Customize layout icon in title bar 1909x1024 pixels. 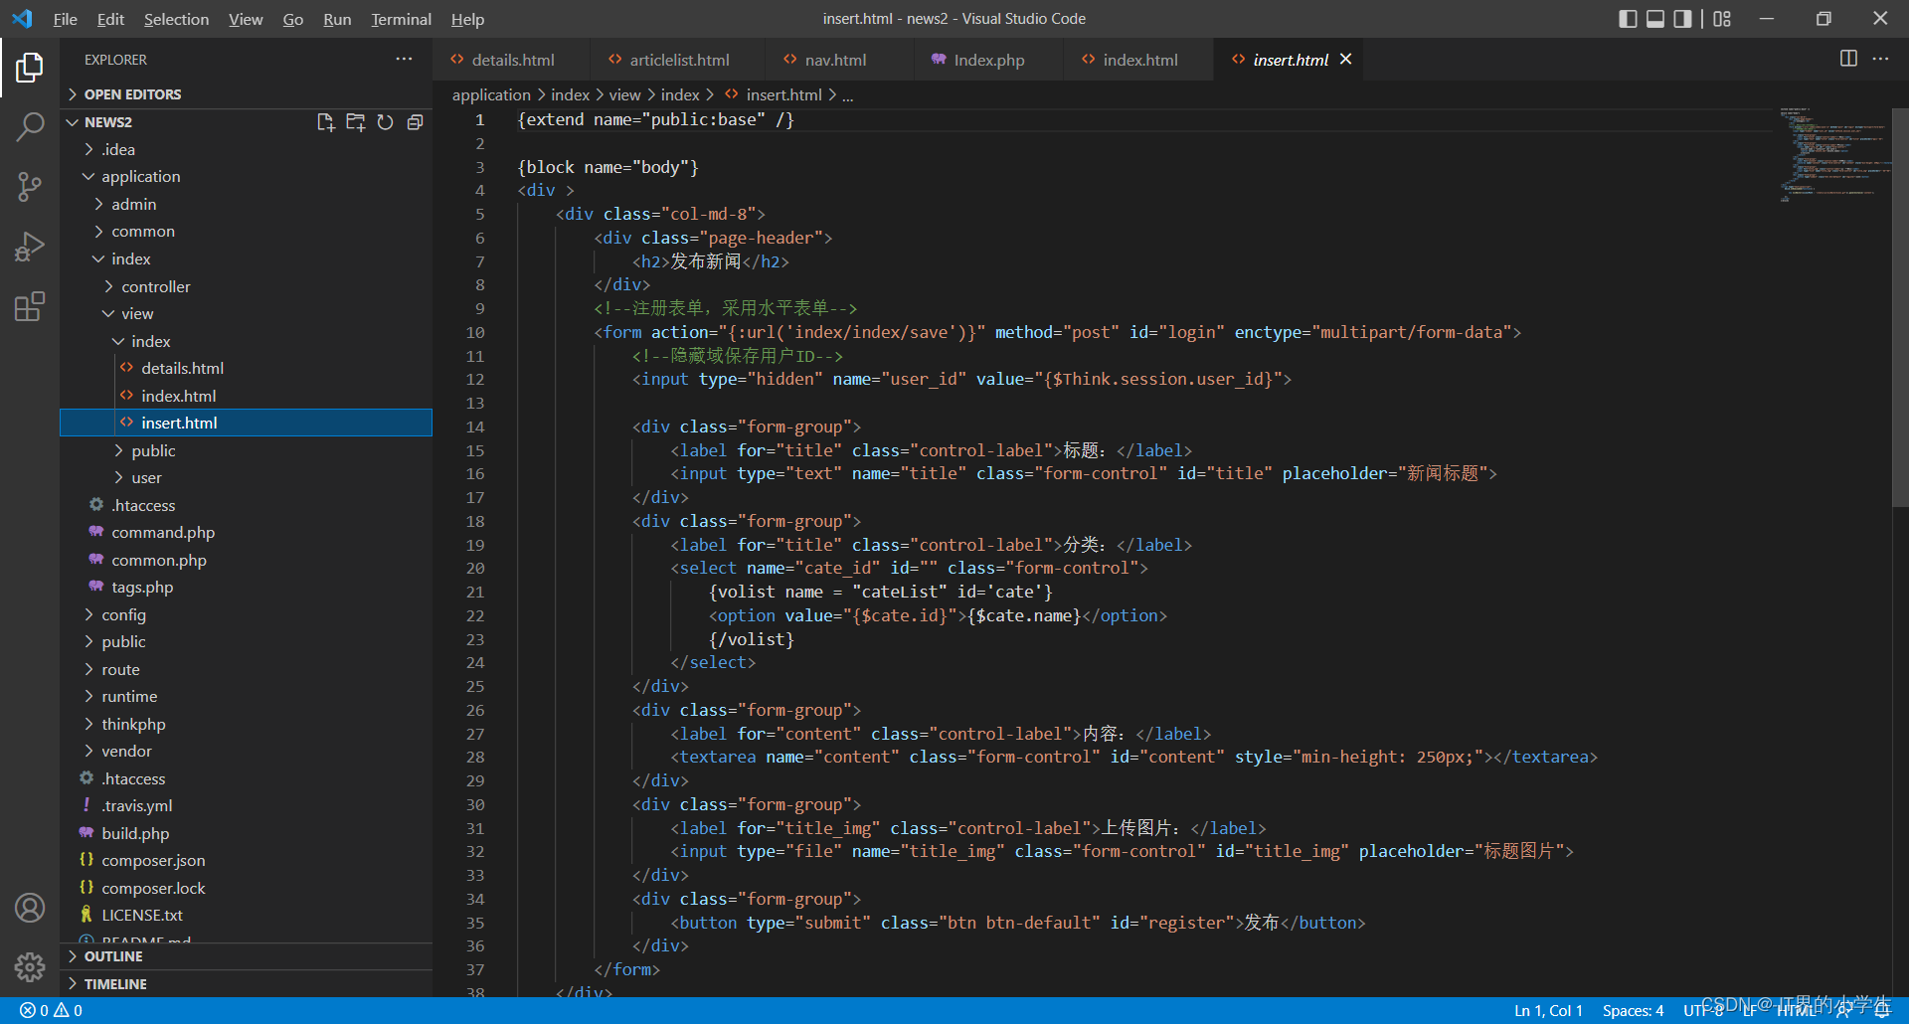[1722, 19]
